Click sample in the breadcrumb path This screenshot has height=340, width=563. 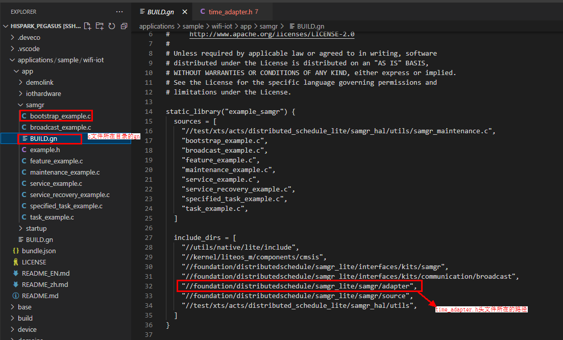(193, 26)
